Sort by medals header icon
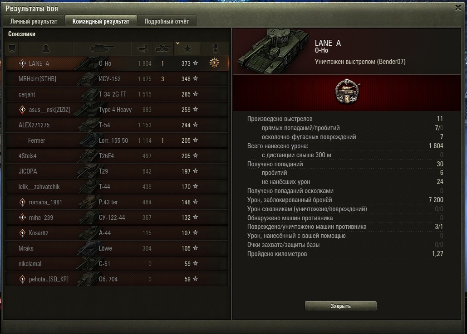Image resolution: width=467 pixels, height=334 pixels. (215, 48)
